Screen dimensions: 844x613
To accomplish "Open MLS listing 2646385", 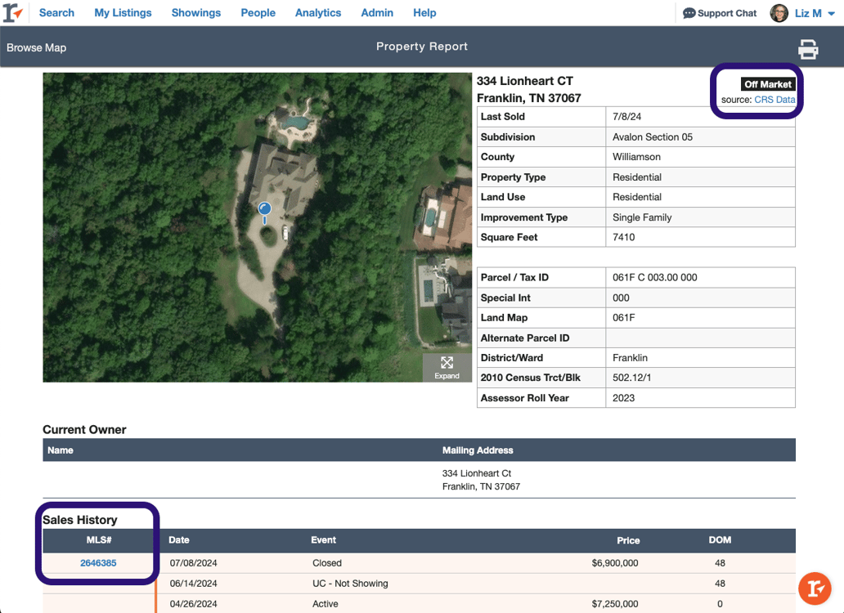I will (x=98, y=563).
